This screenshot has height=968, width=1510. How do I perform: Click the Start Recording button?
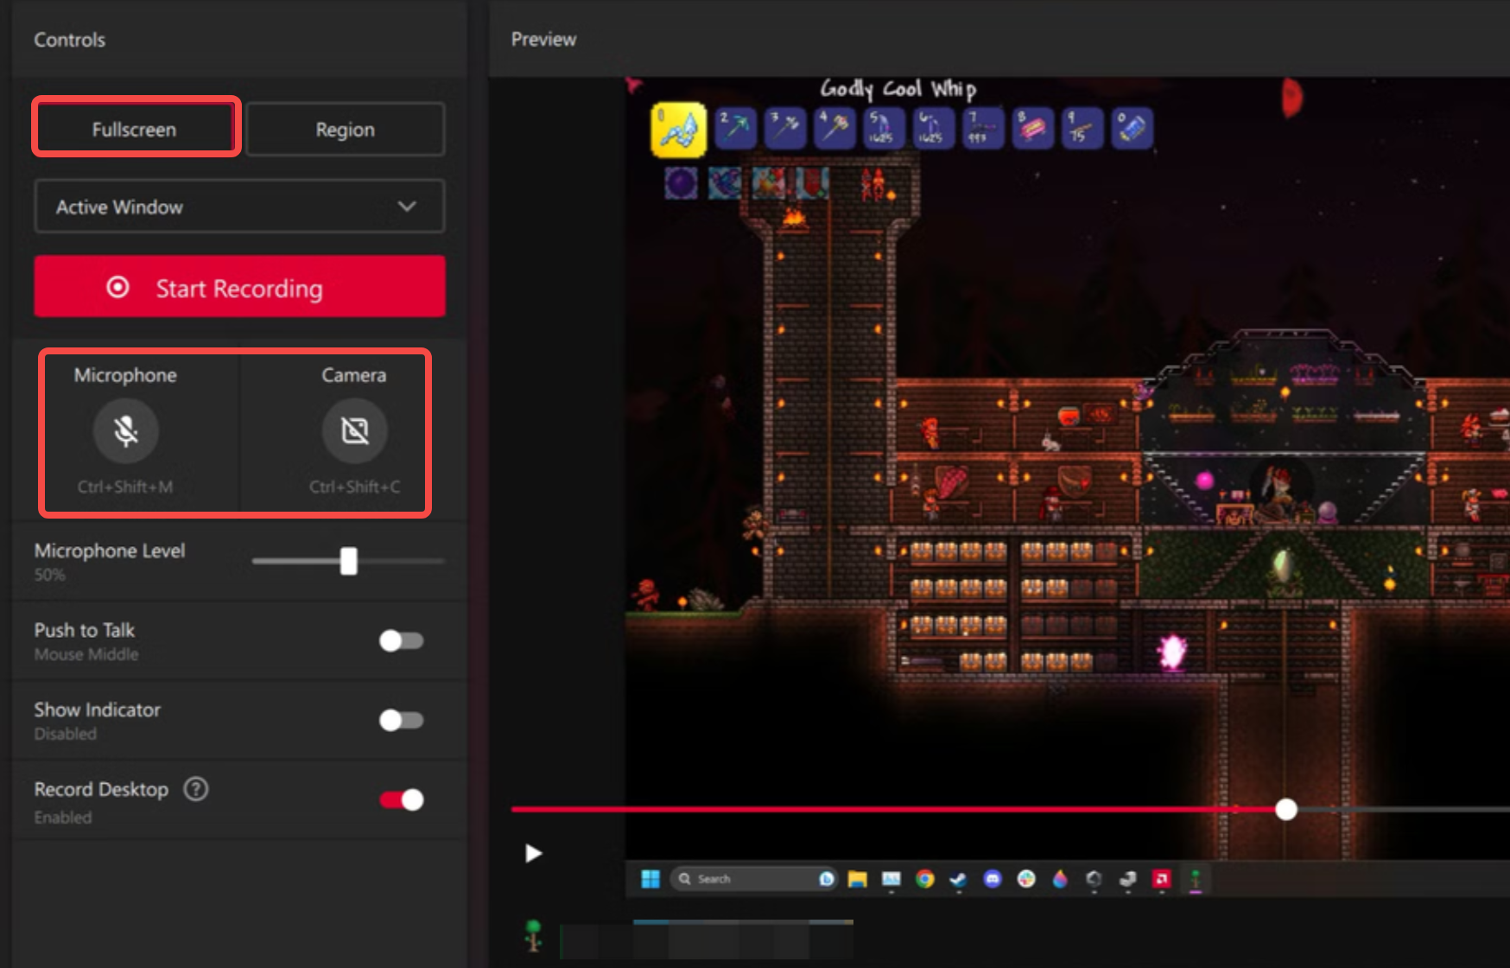239,287
